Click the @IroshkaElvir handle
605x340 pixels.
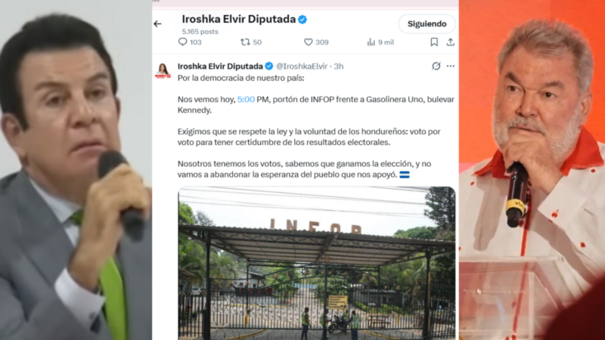[301, 66]
